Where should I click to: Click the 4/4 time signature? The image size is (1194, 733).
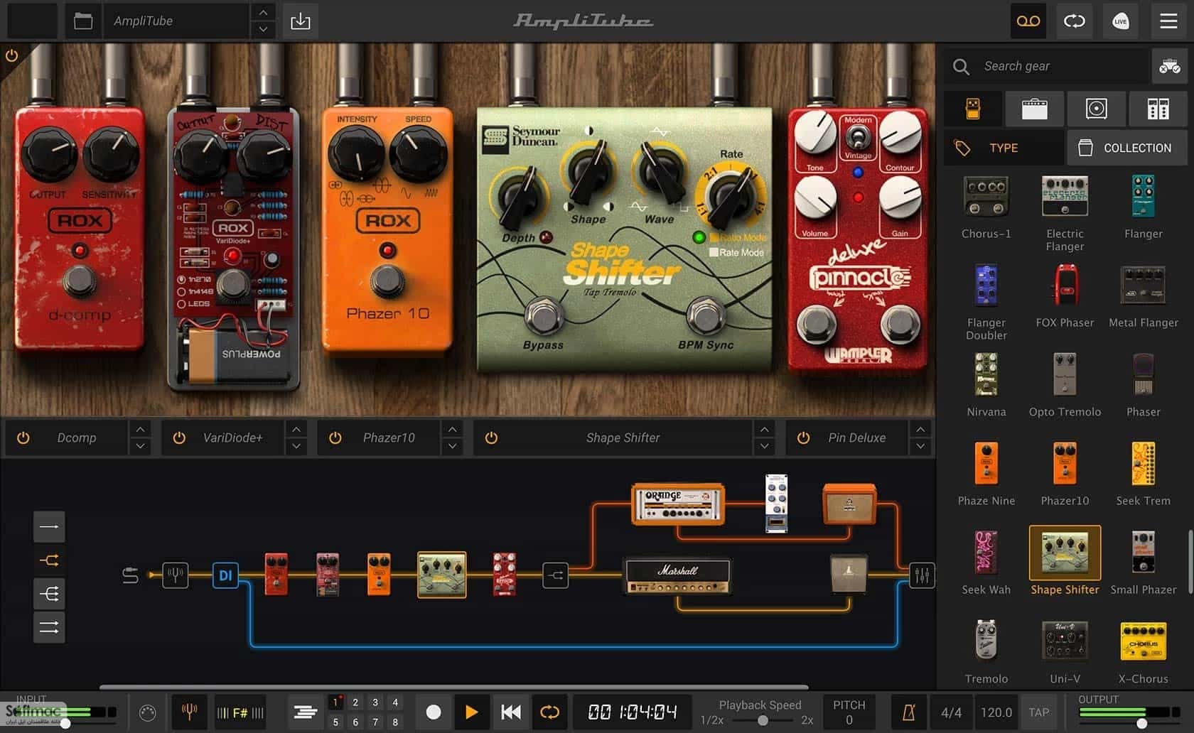coord(951,712)
